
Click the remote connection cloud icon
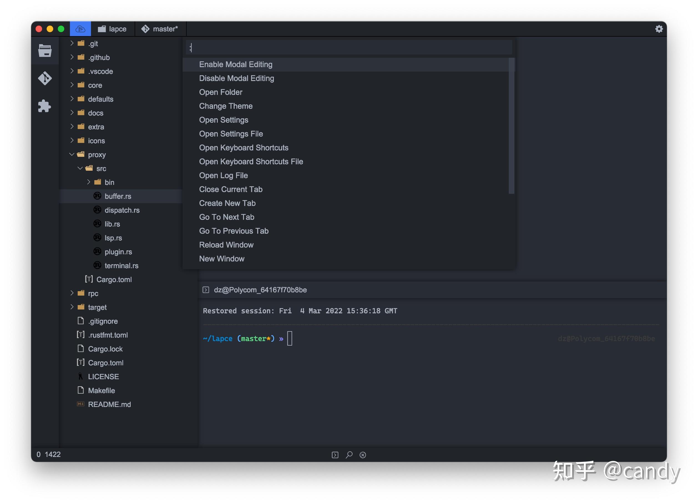pyautogui.click(x=80, y=29)
